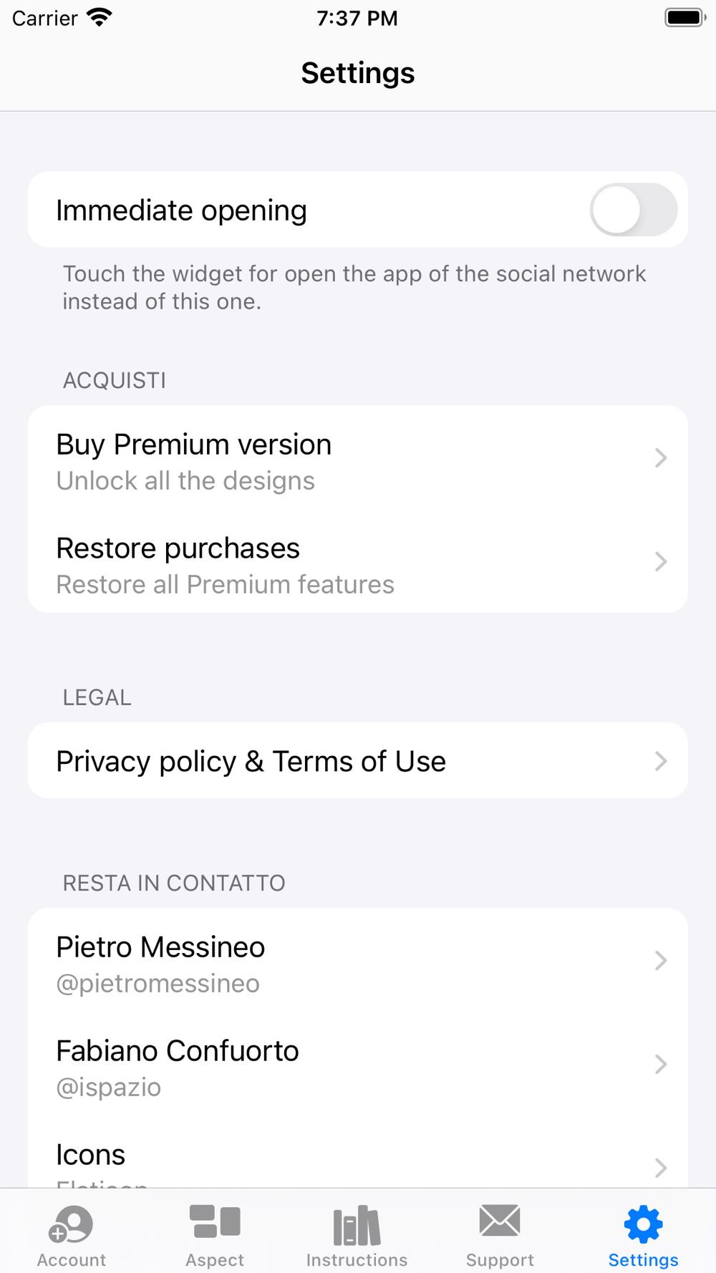Image resolution: width=716 pixels, height=1273 pixels.
Task: Tap chevron on Fabiano Confuorto row
Action: point(660,1065)
